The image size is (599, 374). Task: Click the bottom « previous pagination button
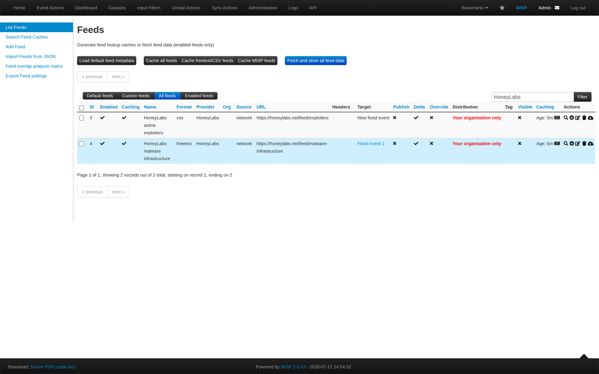click(92, 192)
